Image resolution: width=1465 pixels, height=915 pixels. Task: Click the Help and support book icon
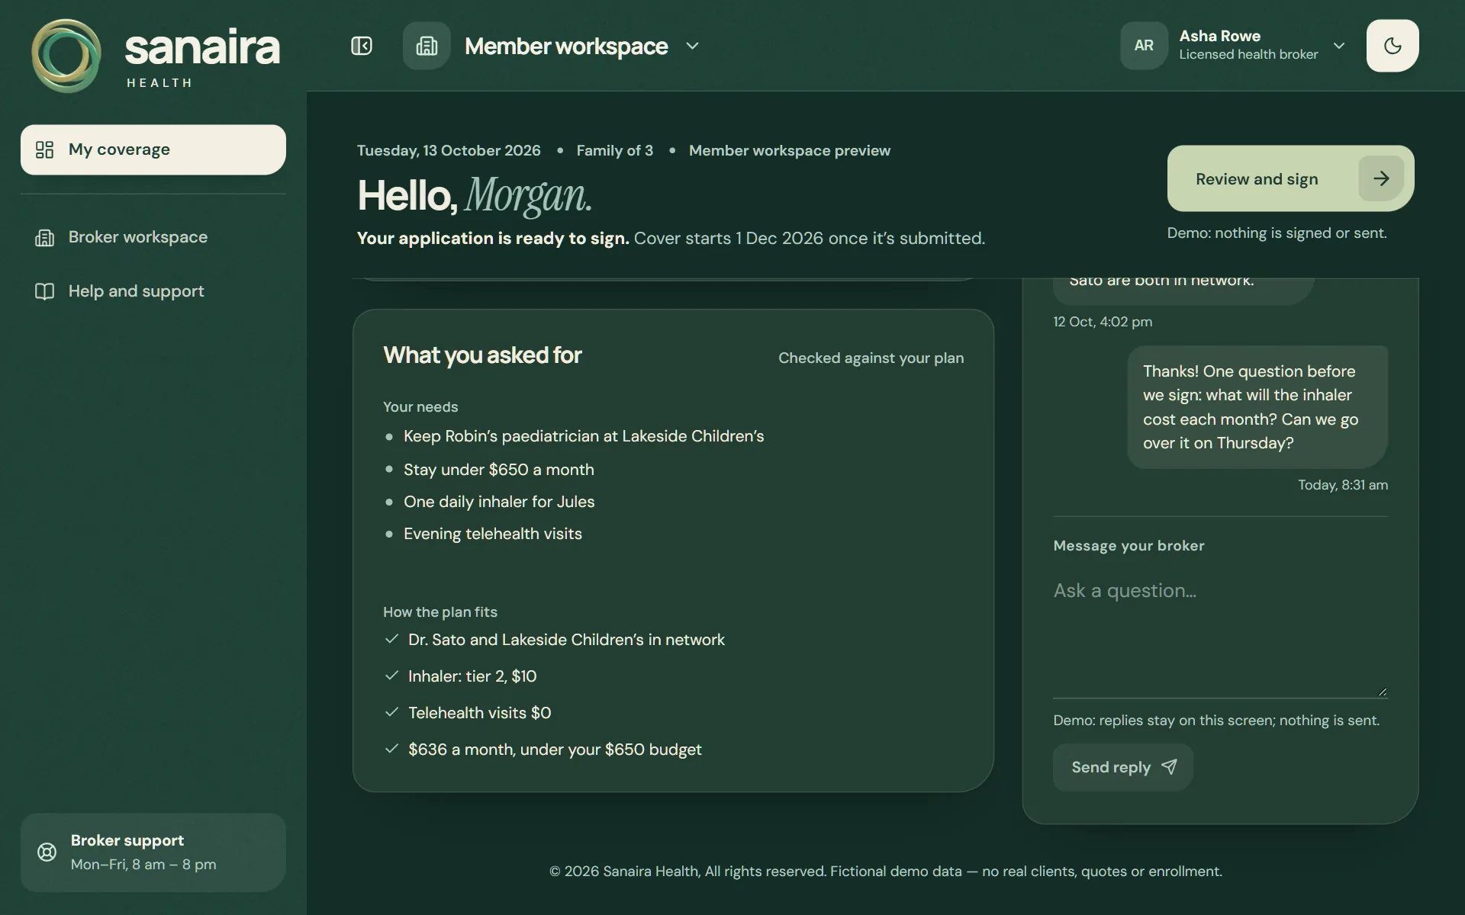click(x=45, y=291)
